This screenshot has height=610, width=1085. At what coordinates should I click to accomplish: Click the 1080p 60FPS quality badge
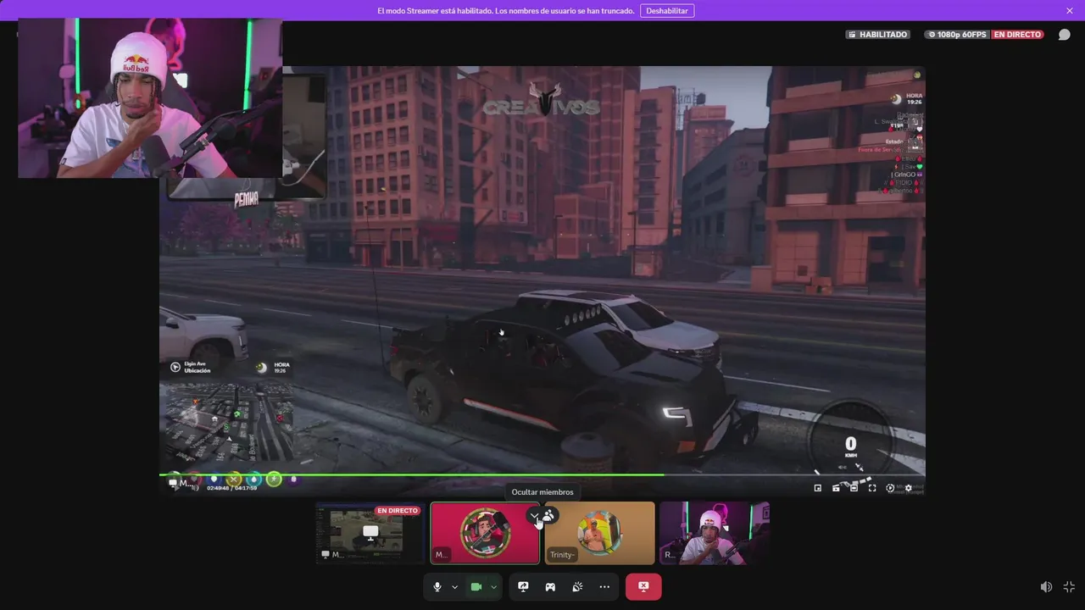957,35
